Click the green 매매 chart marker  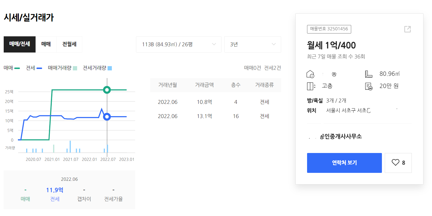click(107, 90)
